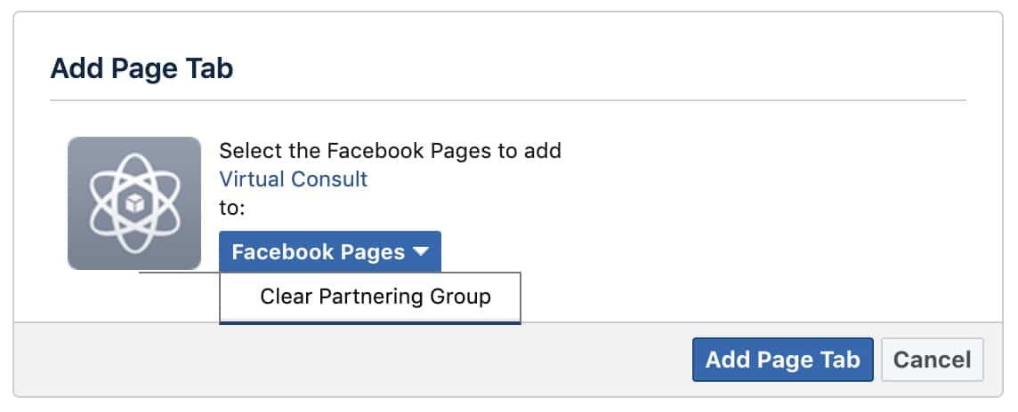Click the Virtual Consult atom app icon
Viewport: 1018px width, 412px height.
tap(134, 202)
